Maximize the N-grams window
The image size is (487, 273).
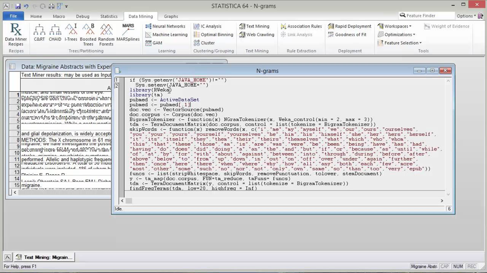(432, 71)
